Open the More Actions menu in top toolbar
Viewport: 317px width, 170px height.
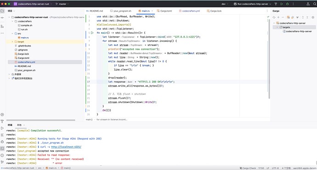point(293,4)
